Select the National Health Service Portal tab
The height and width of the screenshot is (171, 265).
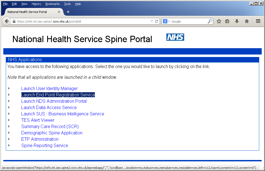pyautogui.click(x=32, y=12)
